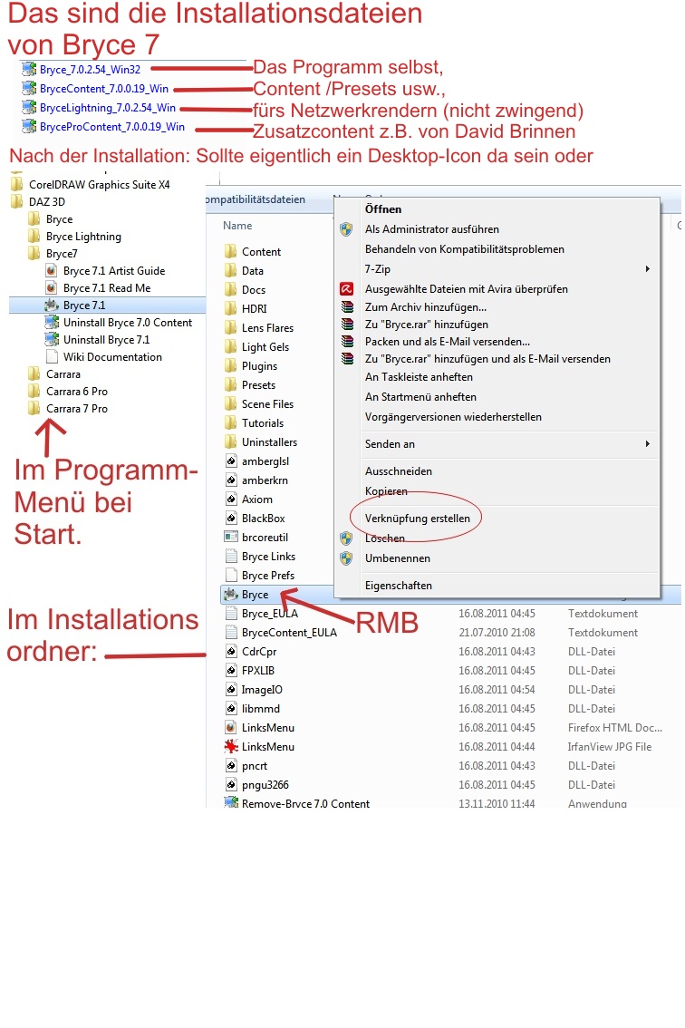
Task: Expand the 7-Zip submenu
Action: click(x=497, y=269)
